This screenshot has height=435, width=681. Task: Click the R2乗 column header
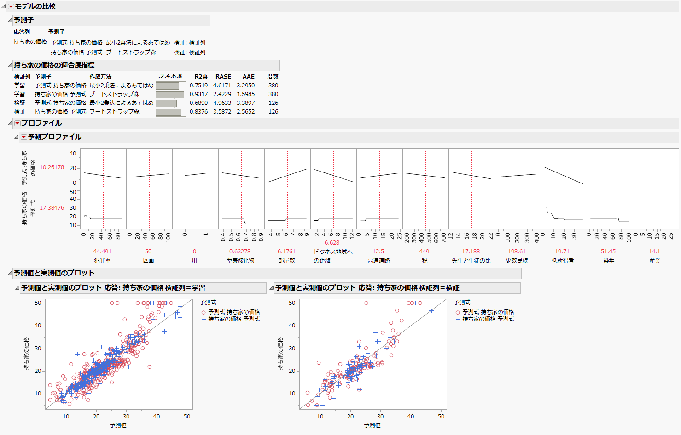[x=201, y=77]
